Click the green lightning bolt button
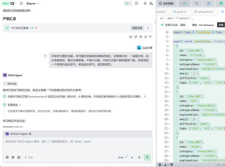 coord(128,3)
